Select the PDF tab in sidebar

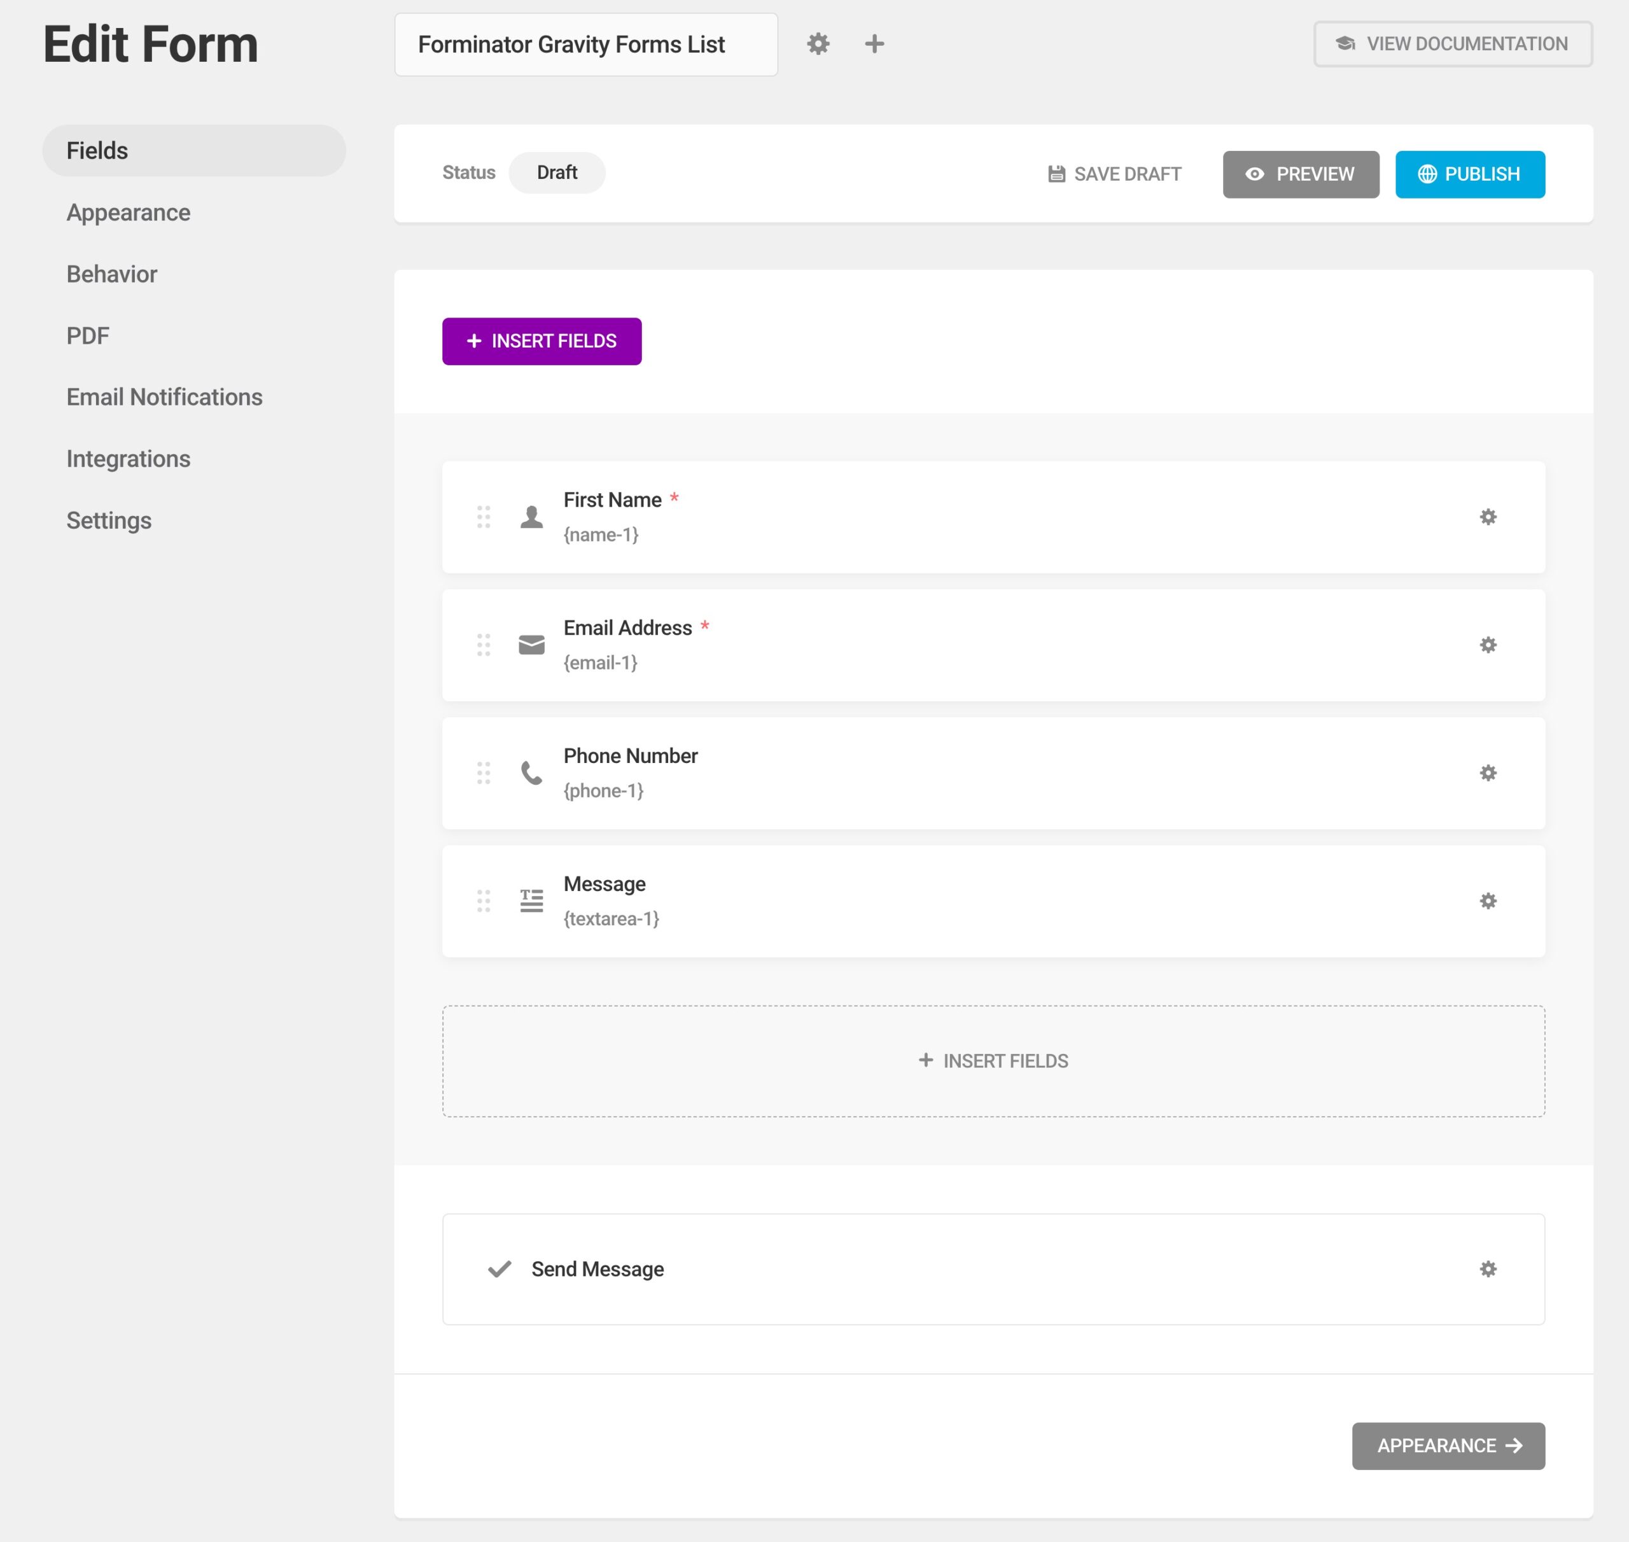87,335
